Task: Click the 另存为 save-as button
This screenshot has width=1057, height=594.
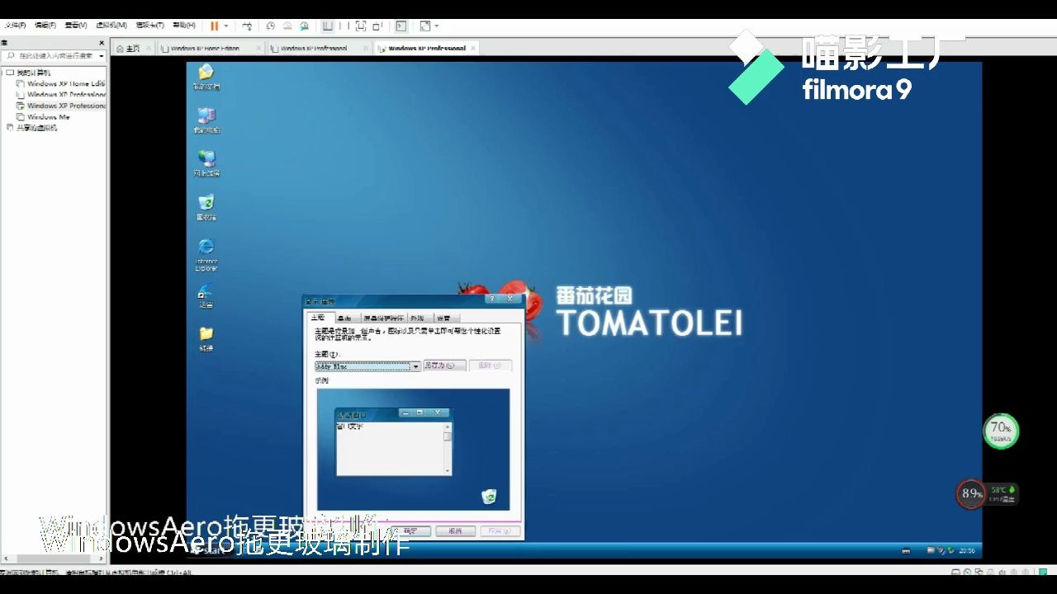Action: tap(444, 365)
